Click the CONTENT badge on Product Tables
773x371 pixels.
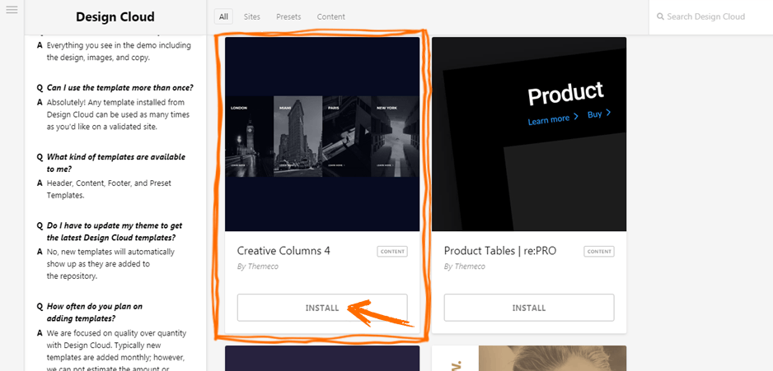click(x=599, y=252)
